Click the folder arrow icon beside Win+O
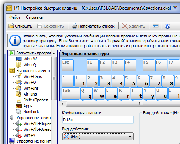180x144 pixels. (19, 82)
